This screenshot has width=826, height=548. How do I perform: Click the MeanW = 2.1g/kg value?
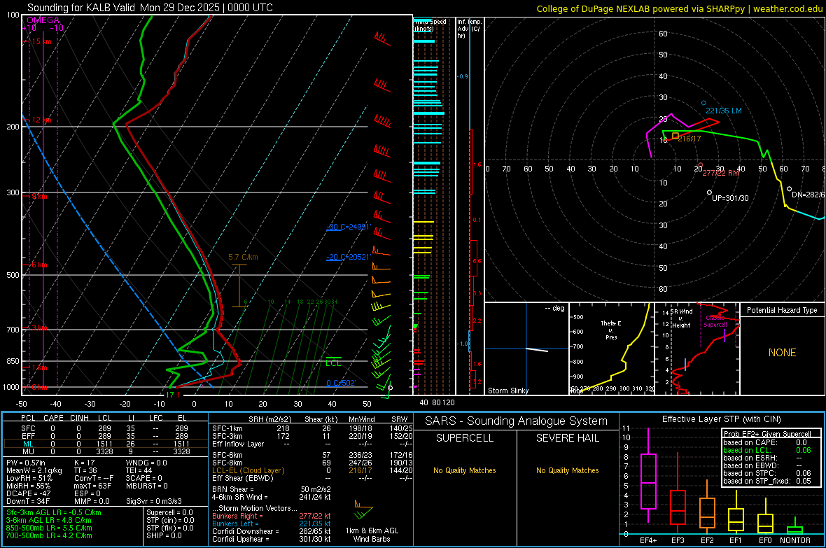[x=34, y=470]
